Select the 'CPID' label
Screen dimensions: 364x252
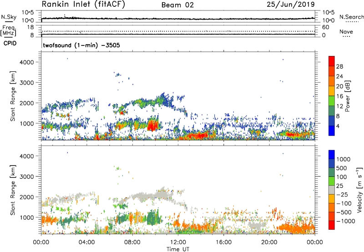10,43
